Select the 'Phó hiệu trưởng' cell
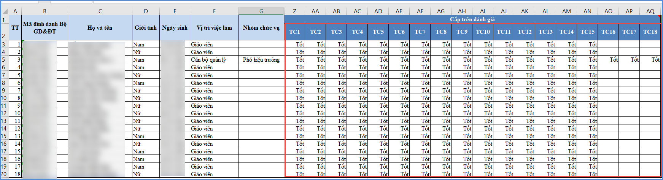The width and height of the screenshot is (663, 180). (x=261, y=60)
